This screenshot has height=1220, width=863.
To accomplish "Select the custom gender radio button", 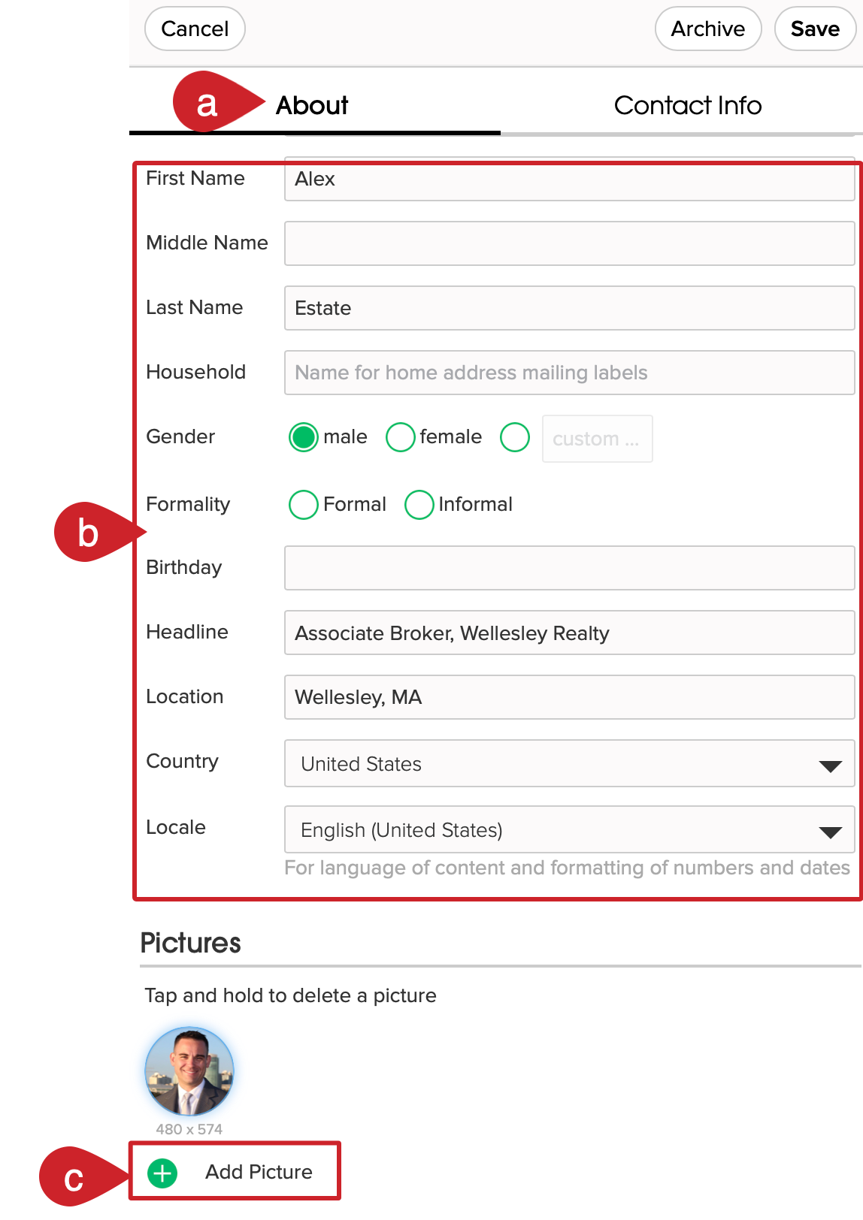I will click(515, 437).
